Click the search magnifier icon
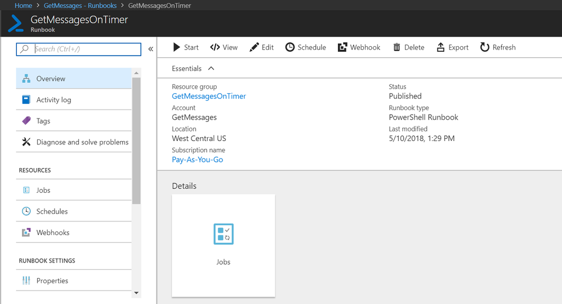The height and width of the screenshot is (304, 562). pos(24,49)
